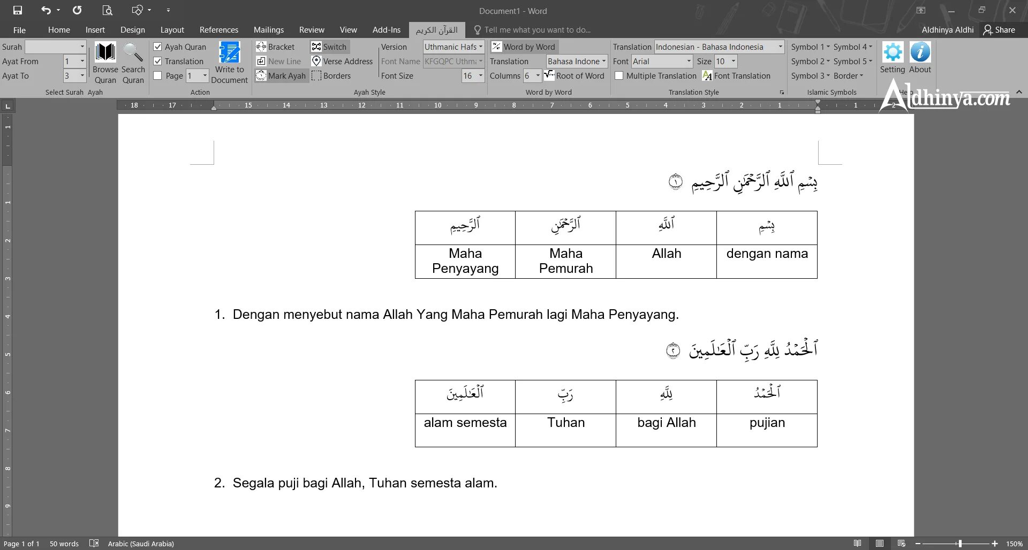Screen dimensions: 1028x550
Task: Toggle Word by Word mode
Action: (524, 47)
